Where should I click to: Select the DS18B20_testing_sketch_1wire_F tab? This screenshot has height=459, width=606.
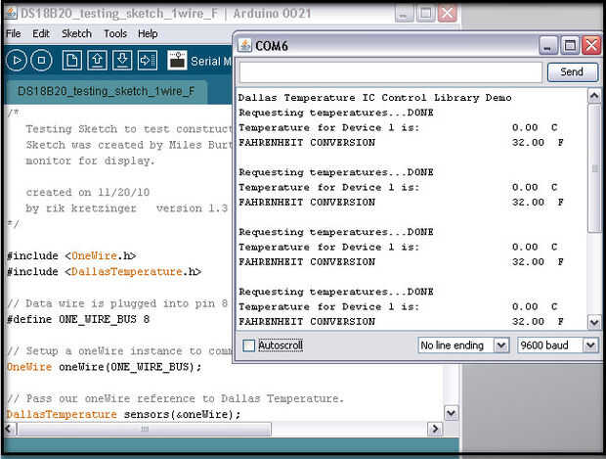click(107, 91)
